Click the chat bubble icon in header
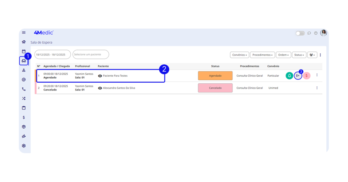This screenshot has height=182, width=348. 309,33
